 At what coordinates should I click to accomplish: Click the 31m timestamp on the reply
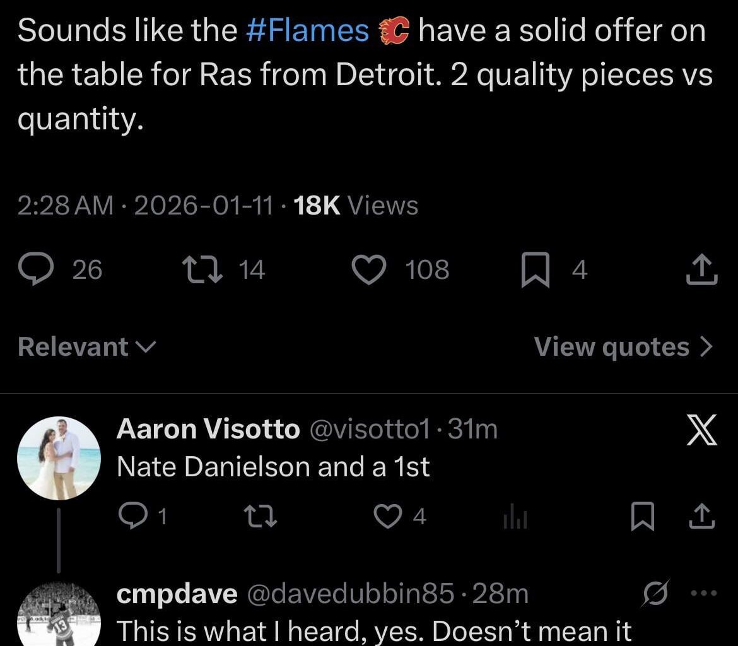tap(474, 429)
